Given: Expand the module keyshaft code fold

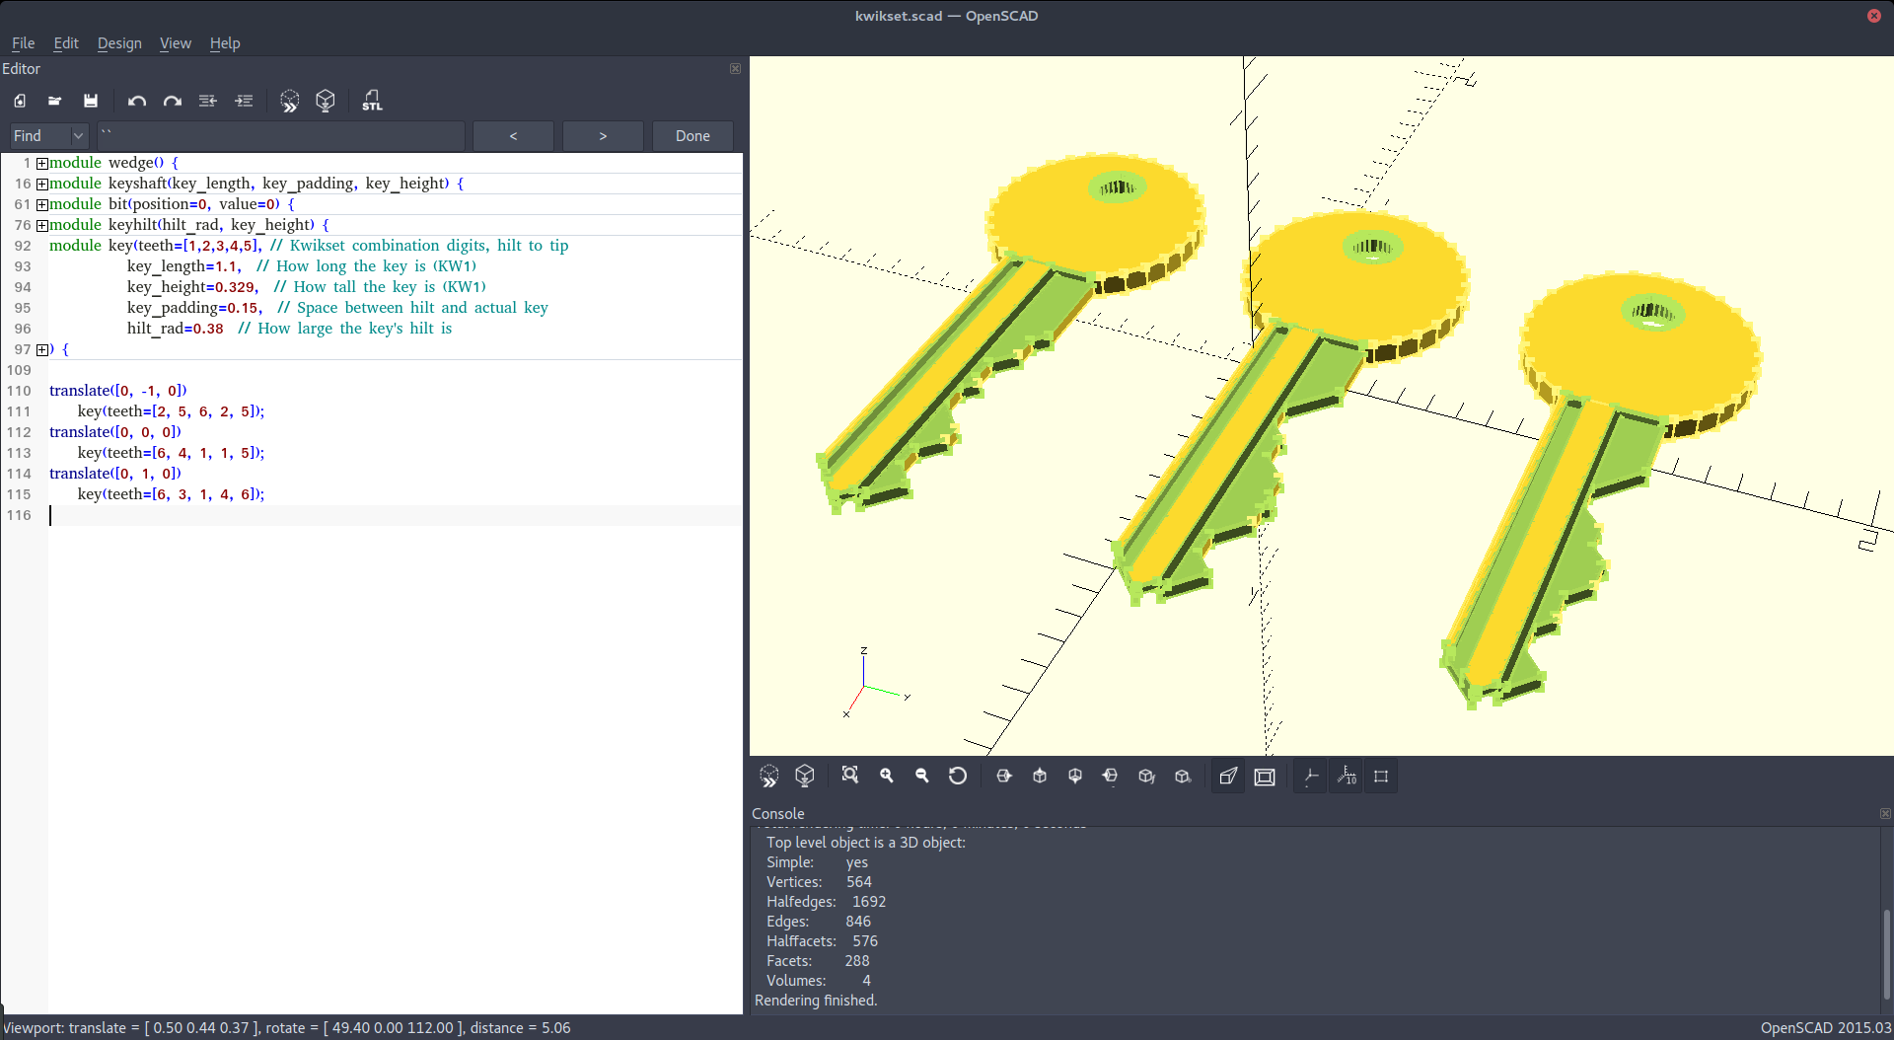Looking at the screenshot, I should pos(42,184).
